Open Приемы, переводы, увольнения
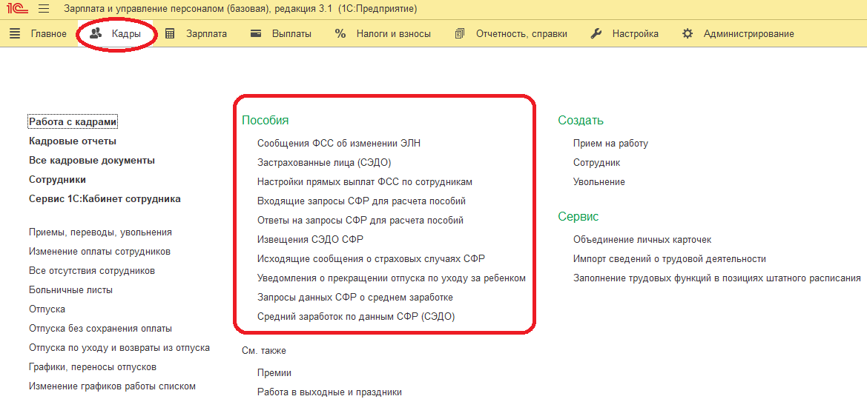This screenshot has width=867, height=399. click(x=100, y=232)
